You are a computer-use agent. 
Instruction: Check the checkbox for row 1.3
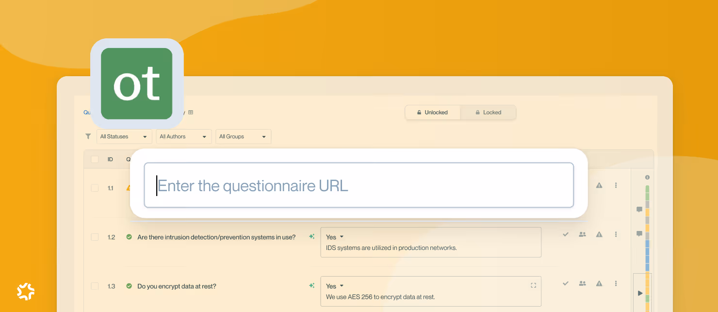[95, 286]
